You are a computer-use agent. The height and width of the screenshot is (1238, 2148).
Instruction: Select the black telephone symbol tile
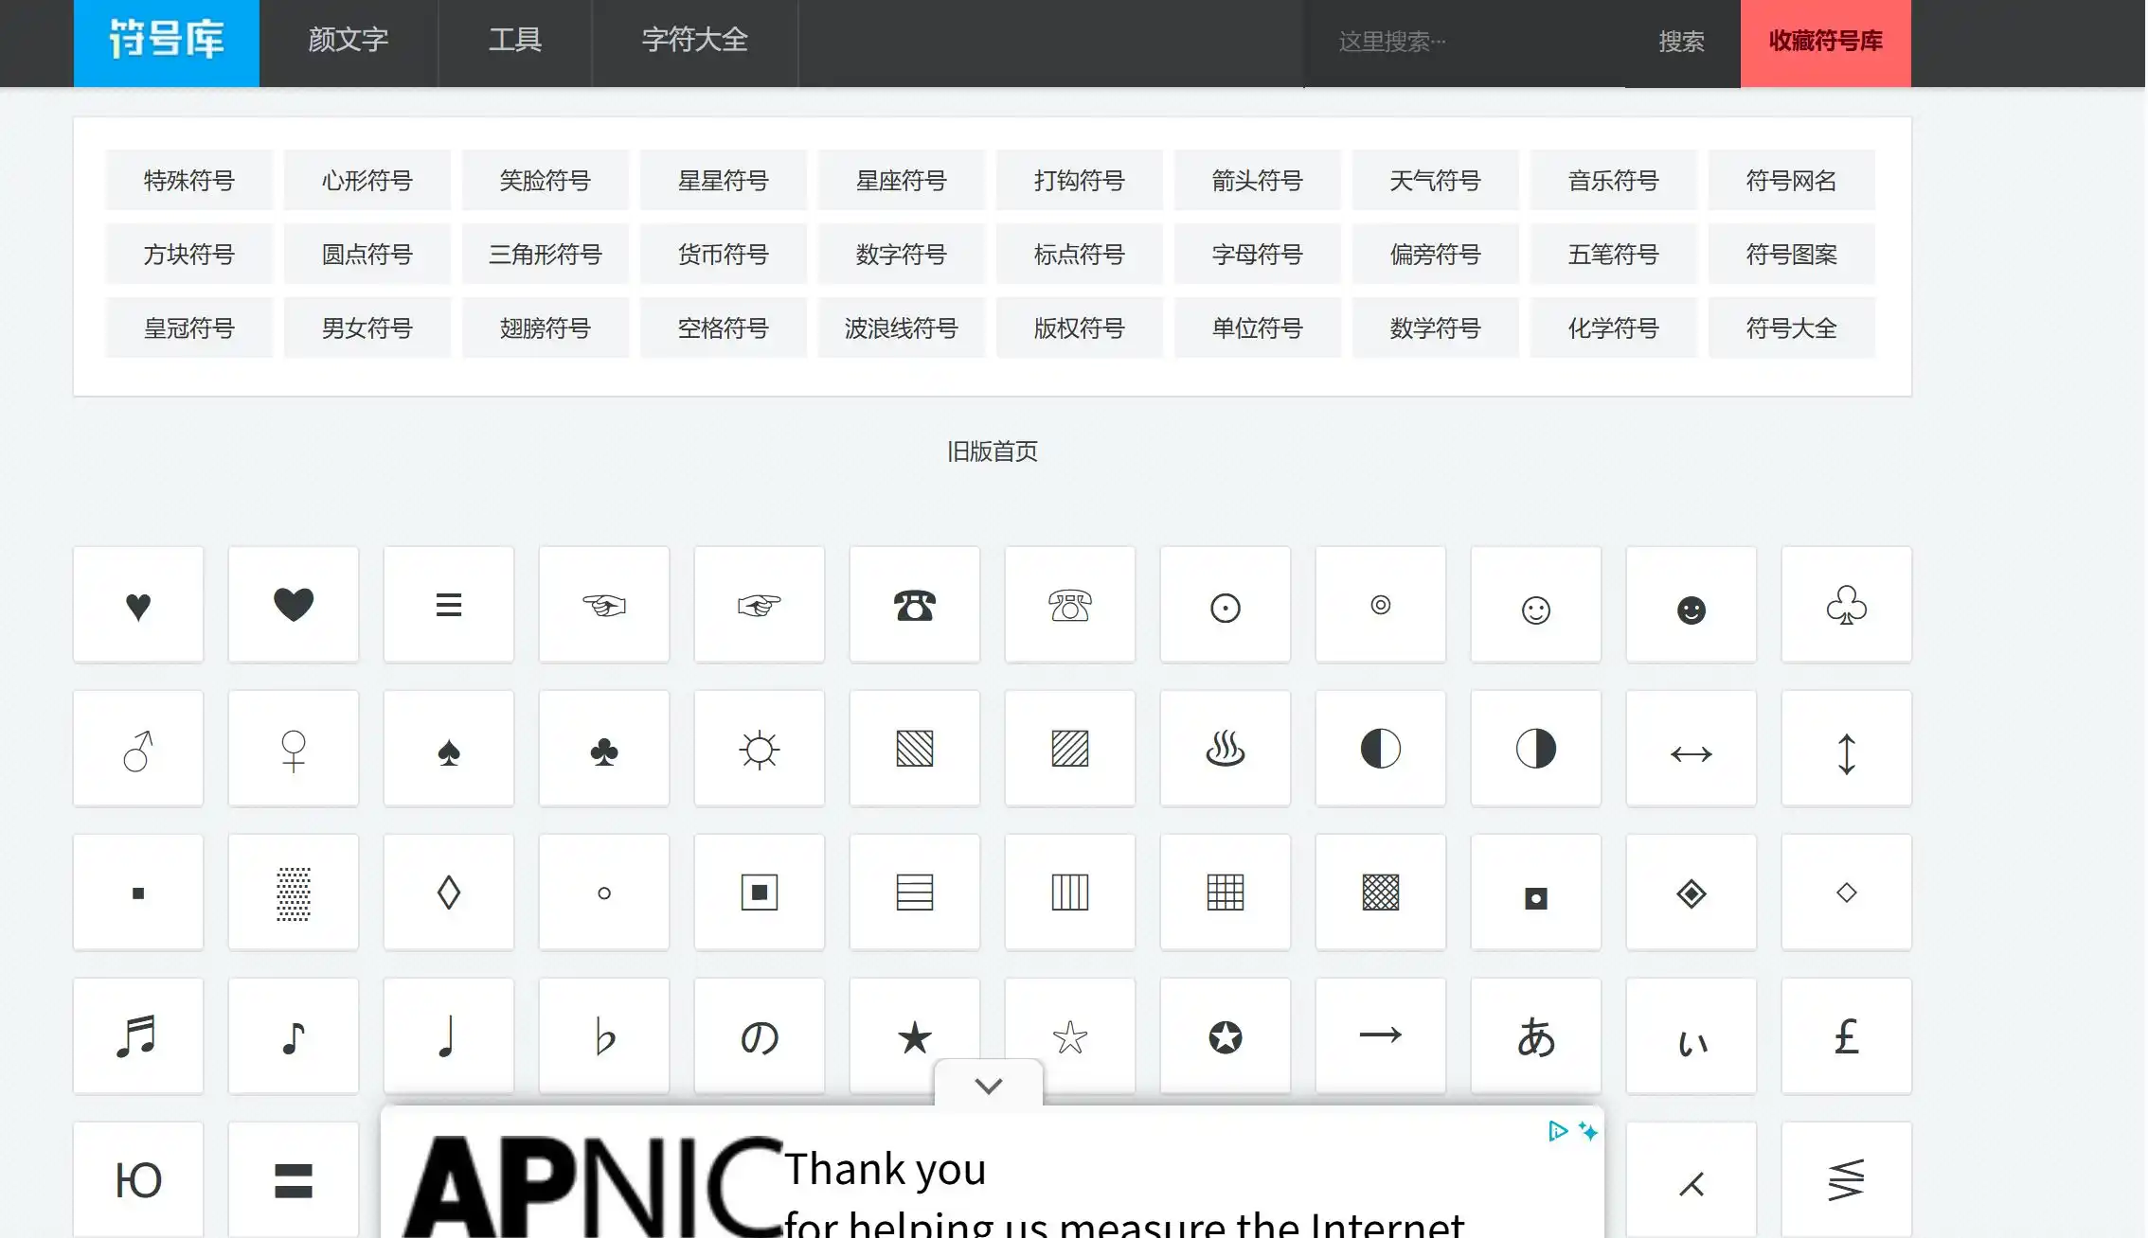(915, 605)
